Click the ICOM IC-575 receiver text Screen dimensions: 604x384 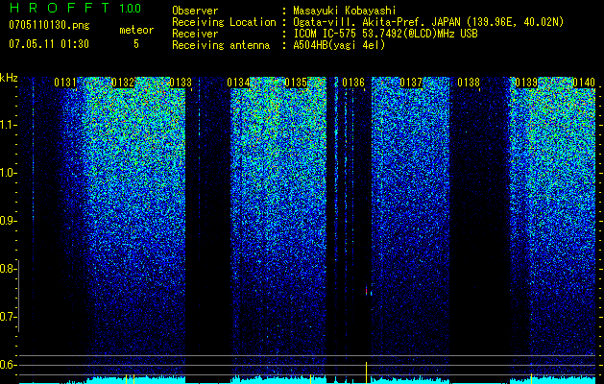tap(385, 34)
